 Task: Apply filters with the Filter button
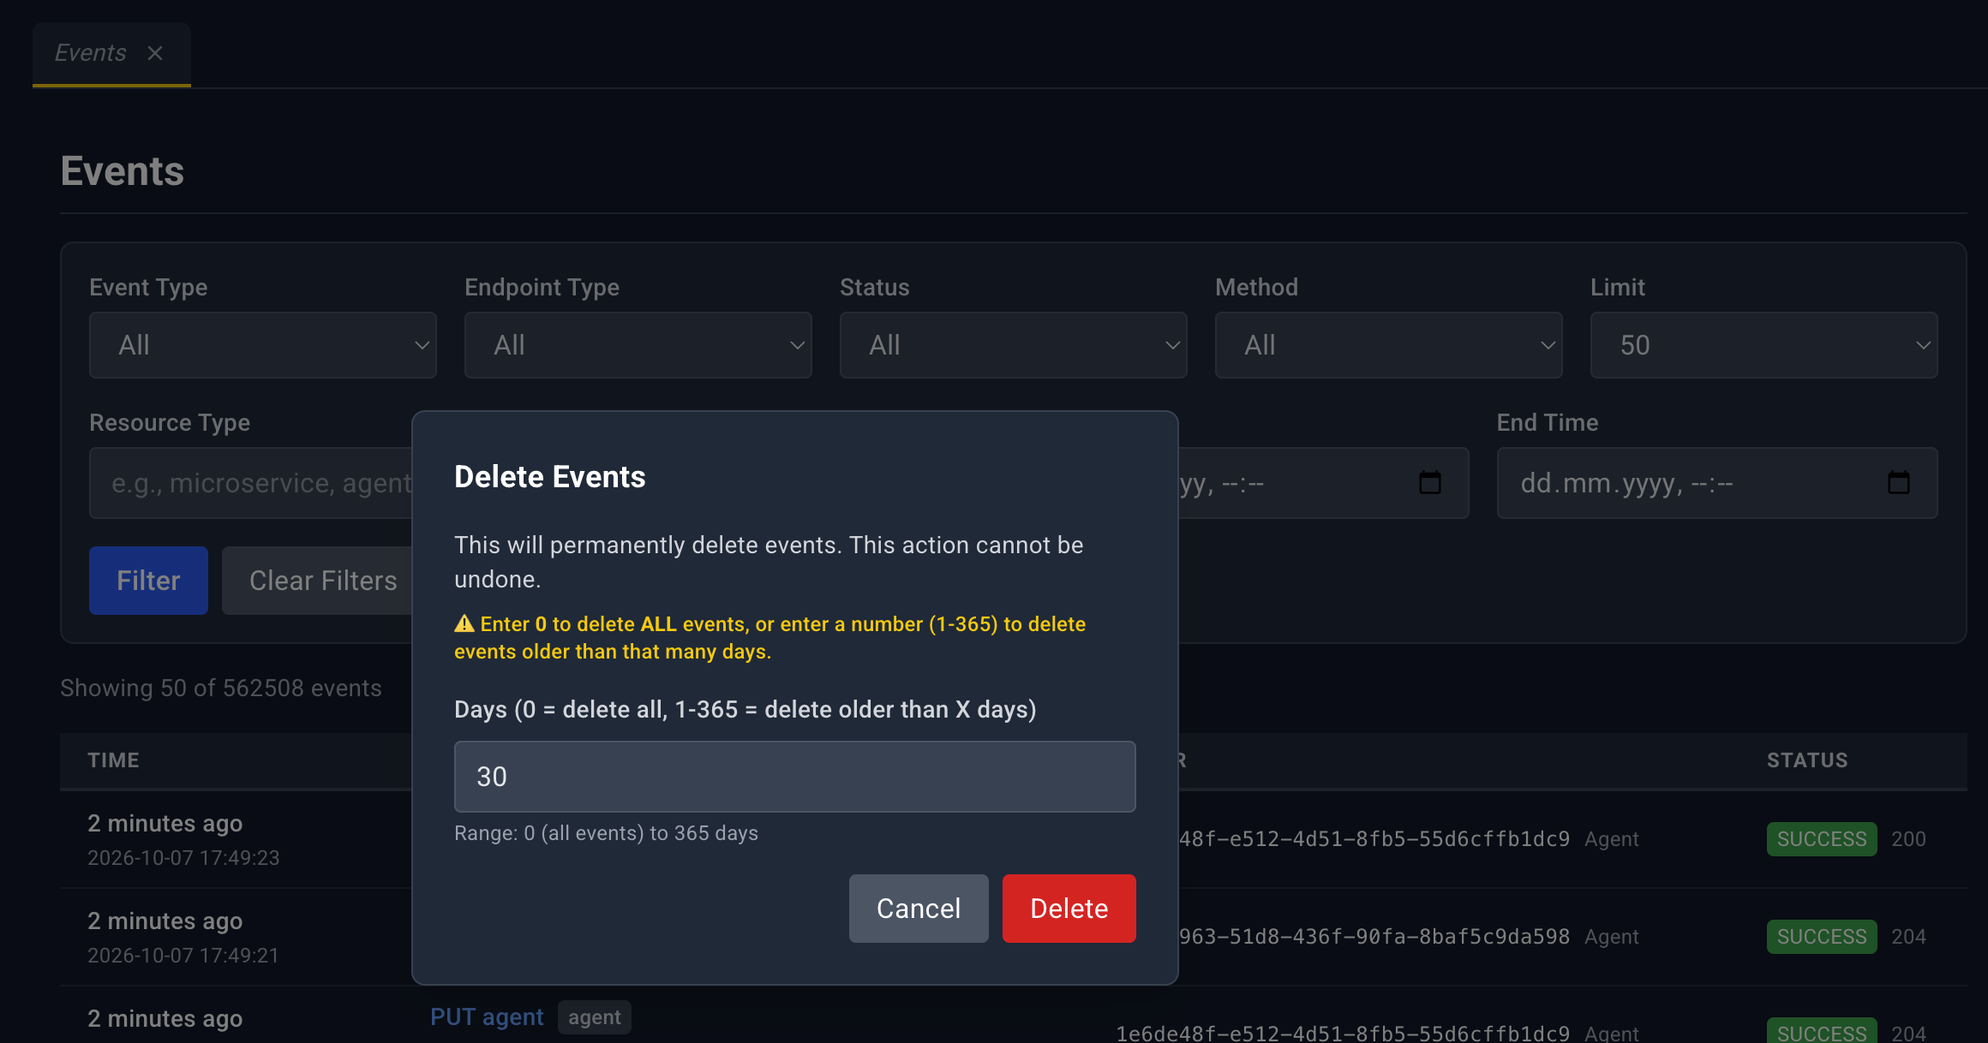[148, 581]
